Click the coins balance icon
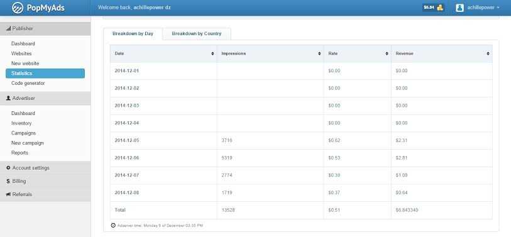Image resolution: width=511 pixels, height=237 pixels. point(439,8)
